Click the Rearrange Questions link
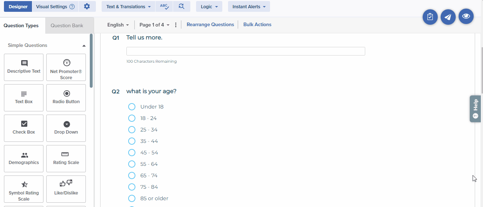This screenshot has height=207, width=483. (210, 25)
